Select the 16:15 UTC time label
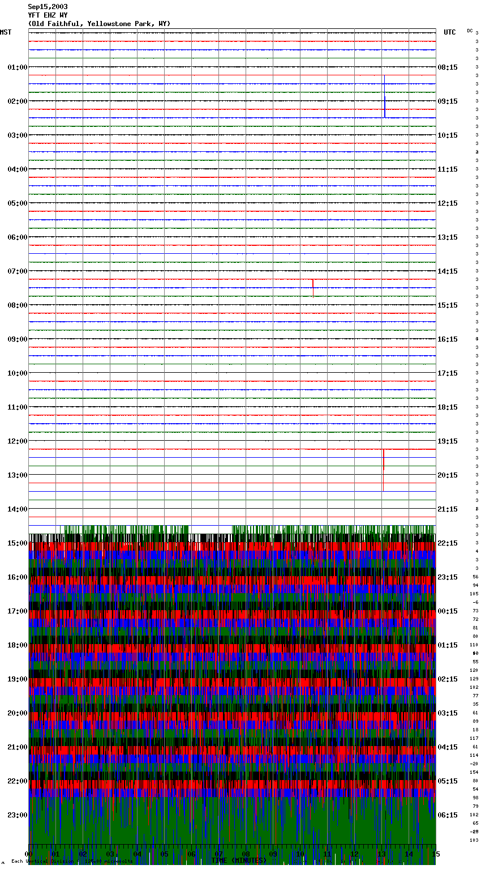 448,339
